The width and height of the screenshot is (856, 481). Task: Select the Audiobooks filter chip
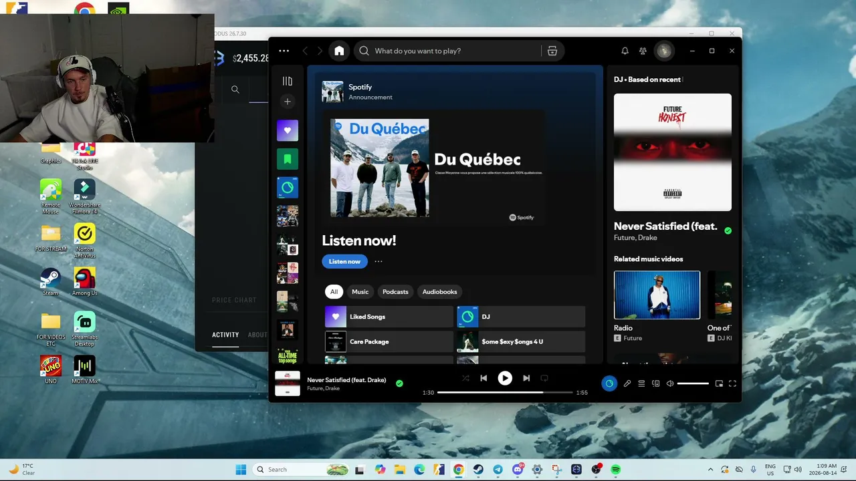coord(439,291)
